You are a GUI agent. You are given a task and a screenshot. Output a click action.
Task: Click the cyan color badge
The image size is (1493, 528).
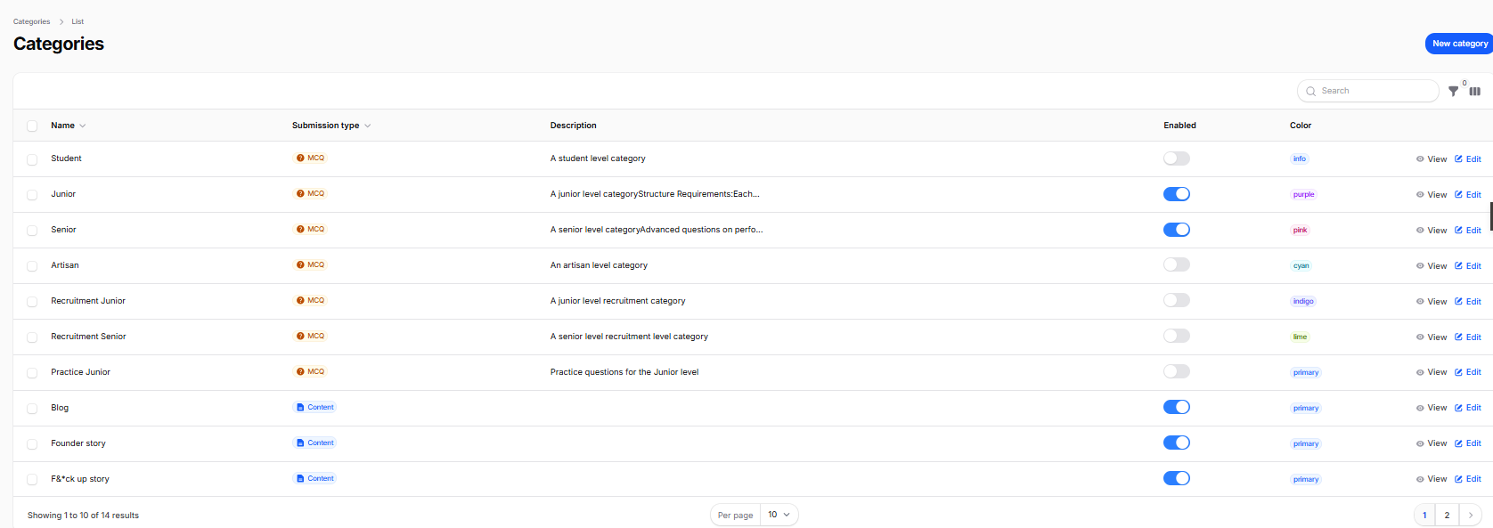tap(1301, 265)
